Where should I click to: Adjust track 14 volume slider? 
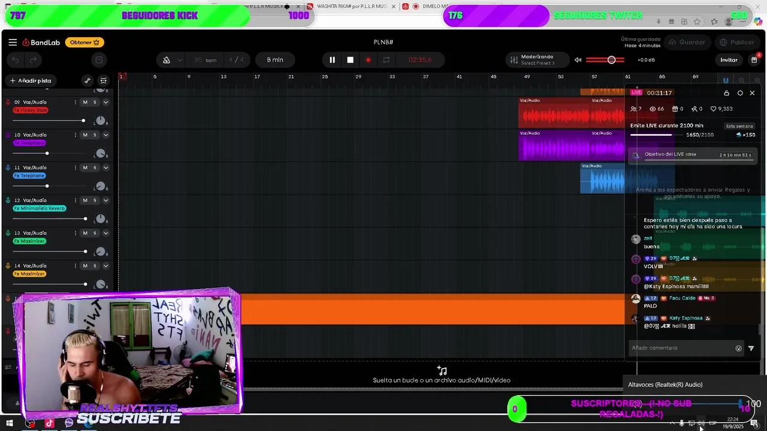[x=49, y=284]
